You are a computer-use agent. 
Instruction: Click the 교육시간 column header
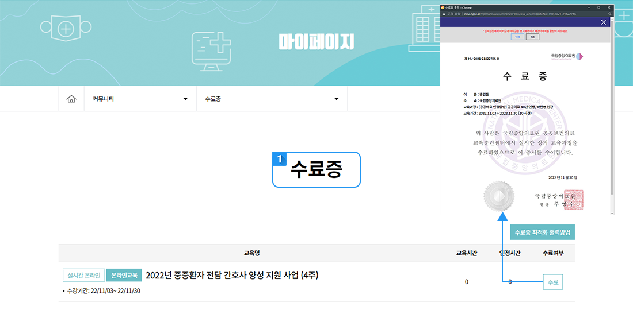coord(467,253)
